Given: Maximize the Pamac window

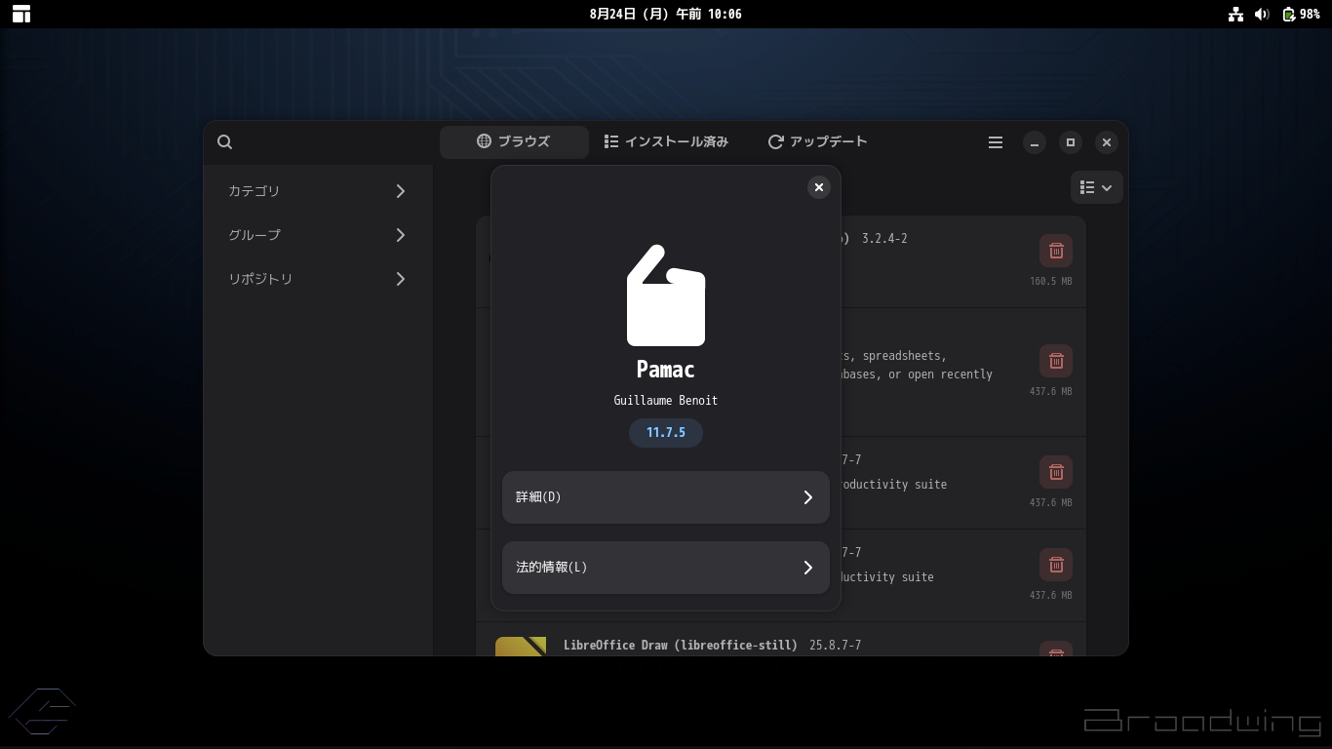Looking at the screenshot, I should tap(1071, 142).
